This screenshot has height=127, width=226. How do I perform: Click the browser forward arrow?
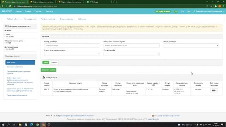click(6, 6)
